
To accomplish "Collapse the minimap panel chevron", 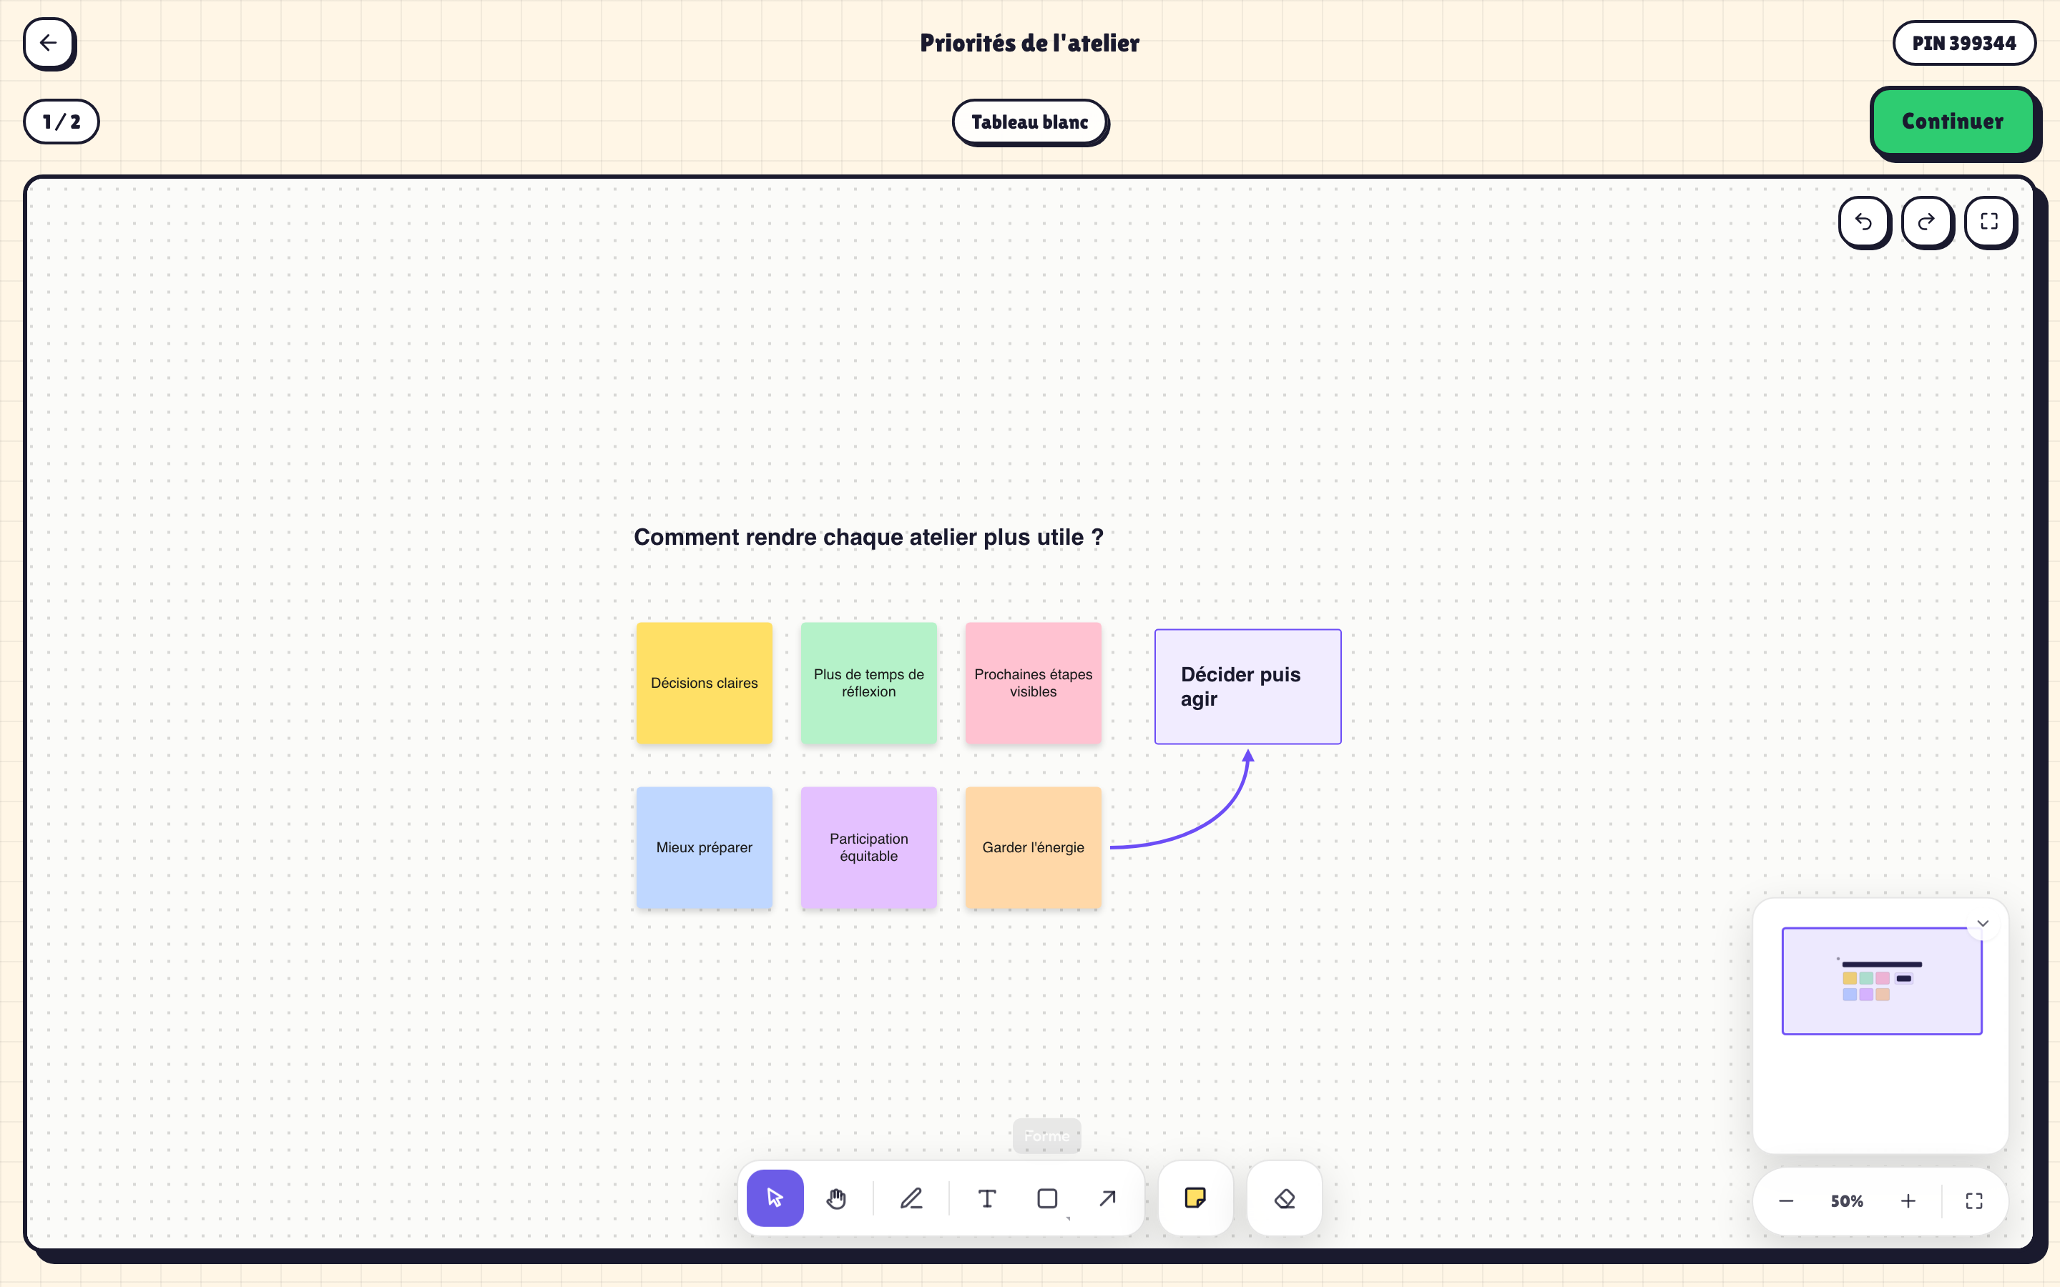I will click(1983, 922).
